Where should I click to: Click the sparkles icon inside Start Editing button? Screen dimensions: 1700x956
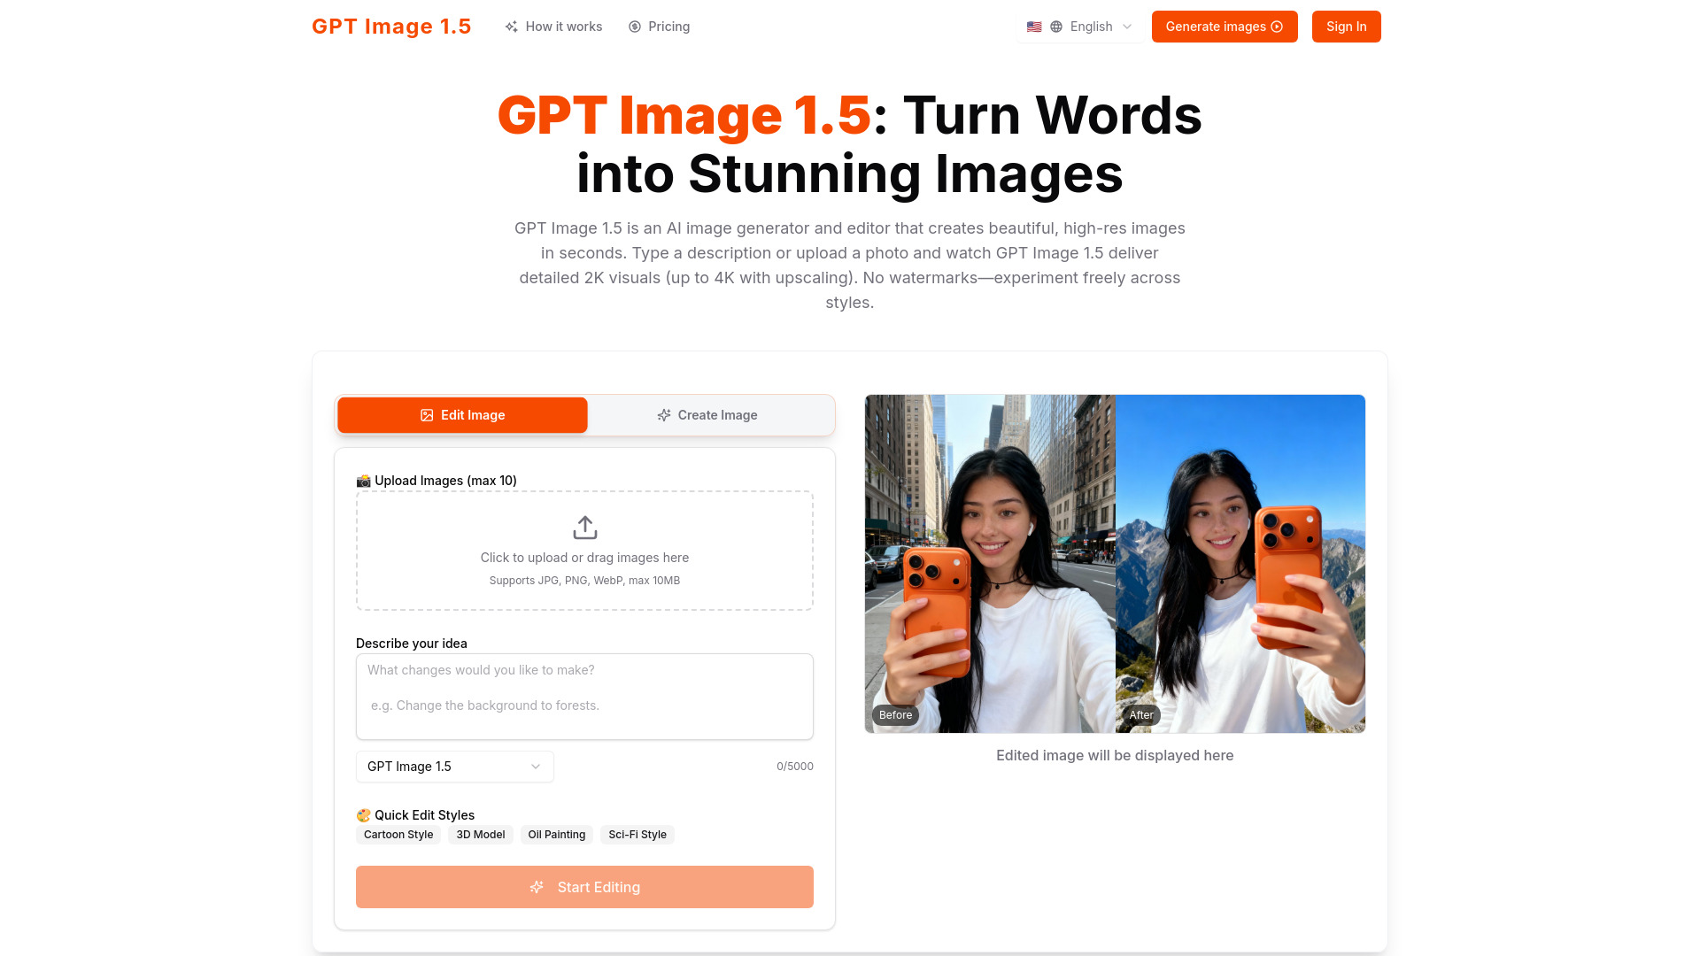[537, 886]
